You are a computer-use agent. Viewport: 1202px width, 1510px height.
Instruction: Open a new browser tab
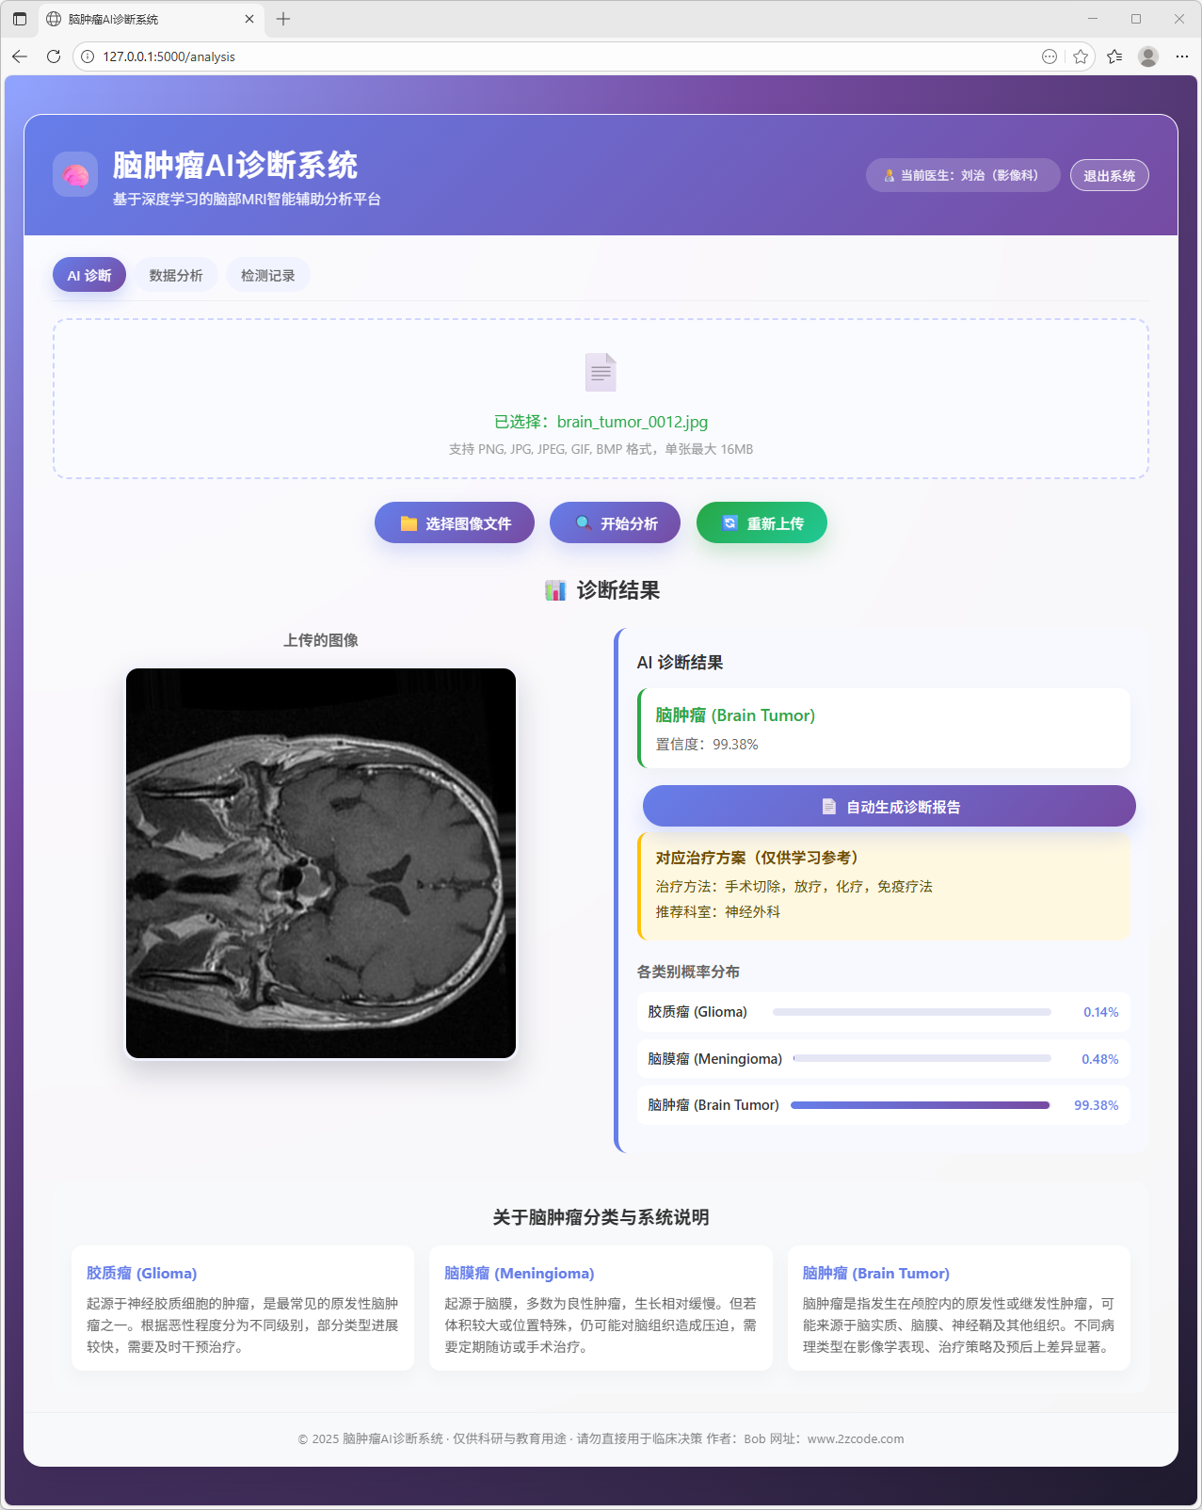click(283, 19)
